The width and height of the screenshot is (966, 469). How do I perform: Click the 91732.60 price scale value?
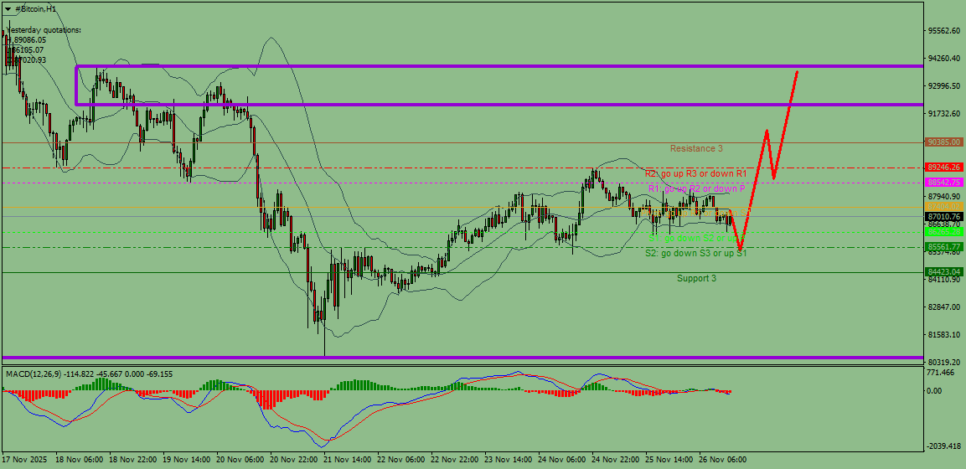[944, 114]
